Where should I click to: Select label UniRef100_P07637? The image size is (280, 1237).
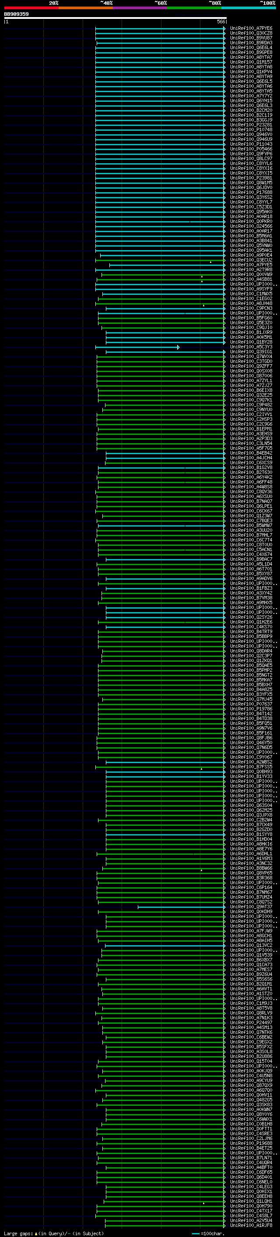point(251,704)
